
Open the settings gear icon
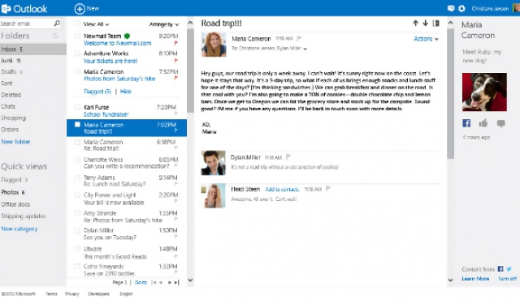tap(461, 9)
